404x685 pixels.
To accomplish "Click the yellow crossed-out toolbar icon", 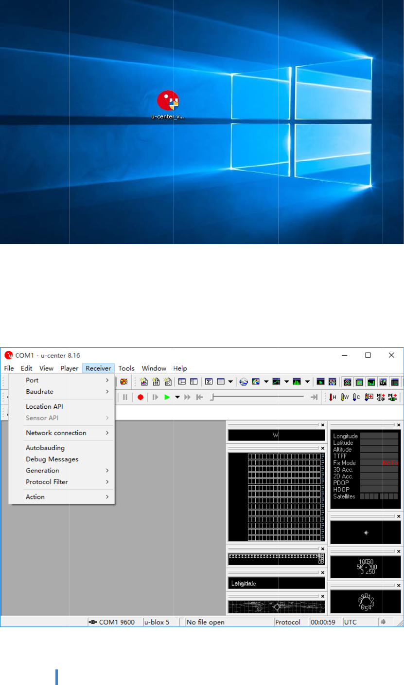I will click(124, 382).
